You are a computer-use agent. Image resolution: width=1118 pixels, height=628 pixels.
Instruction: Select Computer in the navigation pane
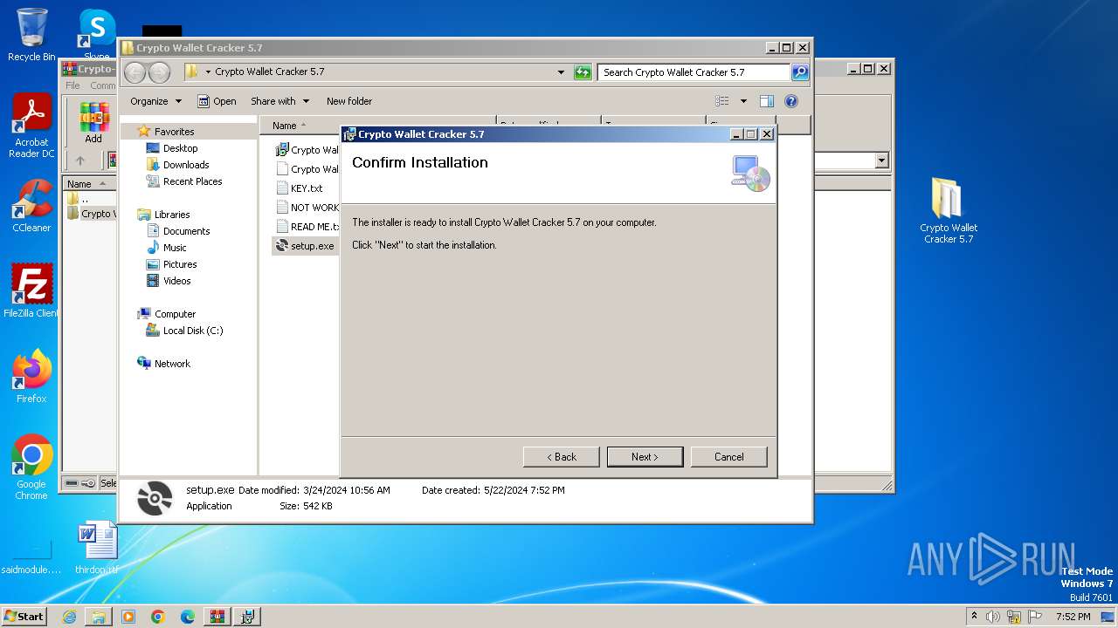coord(166,314)
